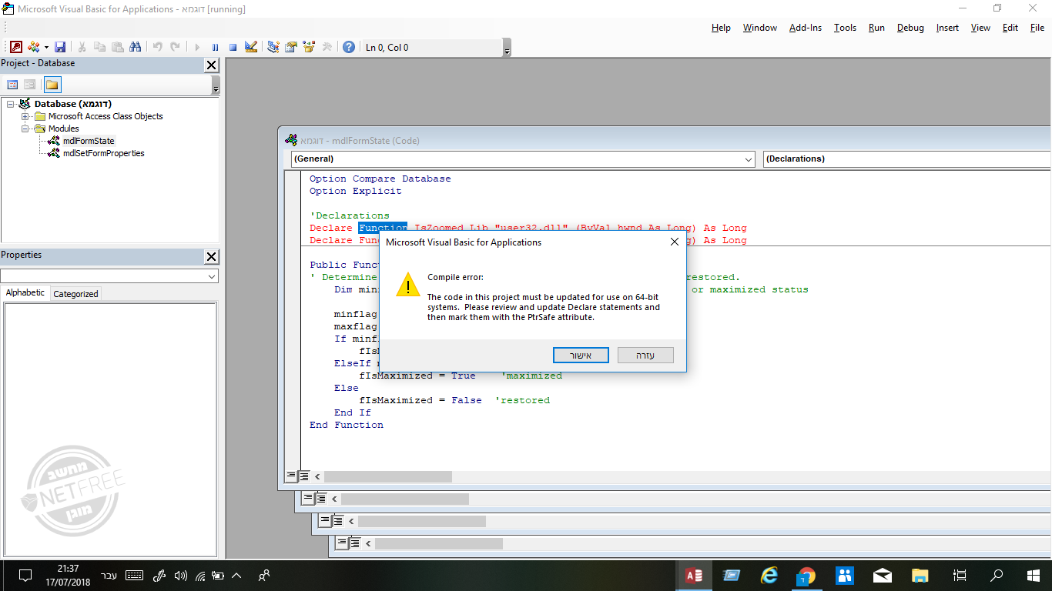Screen dimensions: 1052x591
Task: Click the blue Help question mark icon
Action: click(x=349, y=47)
